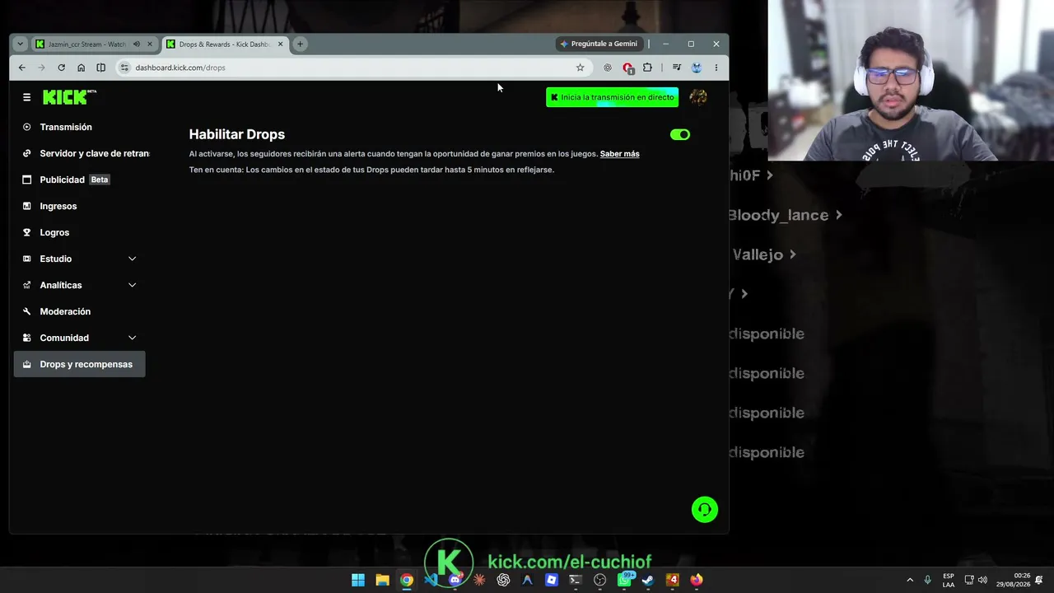Screen dimensions: 1054x593
Task: Go back in the browser
Action: (22, 68)
